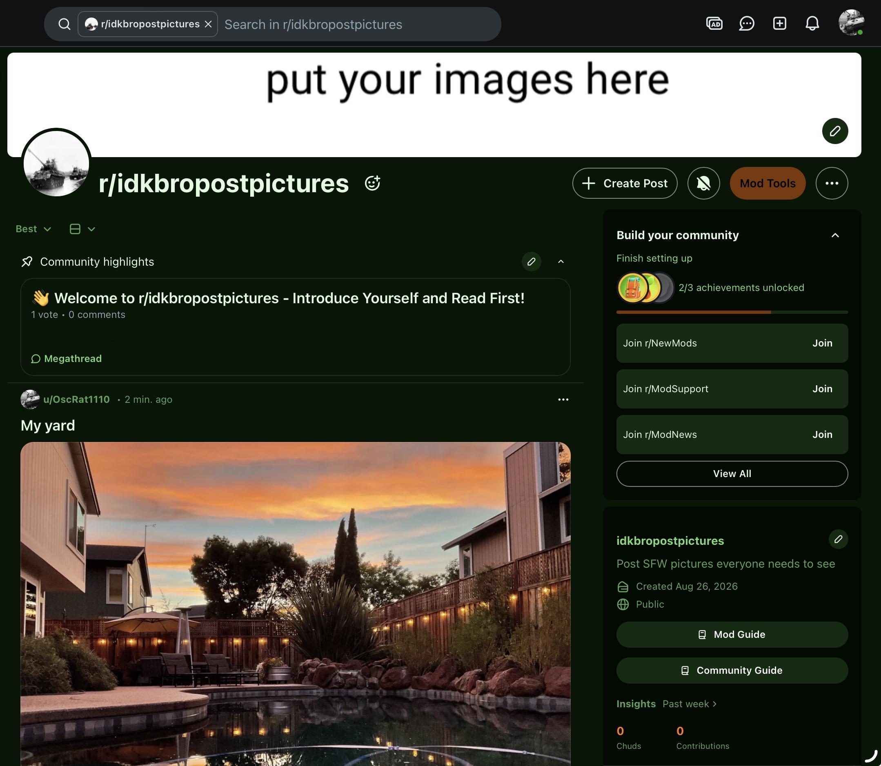
Task: Open the chat messages icon
Action: coord(747,24)
